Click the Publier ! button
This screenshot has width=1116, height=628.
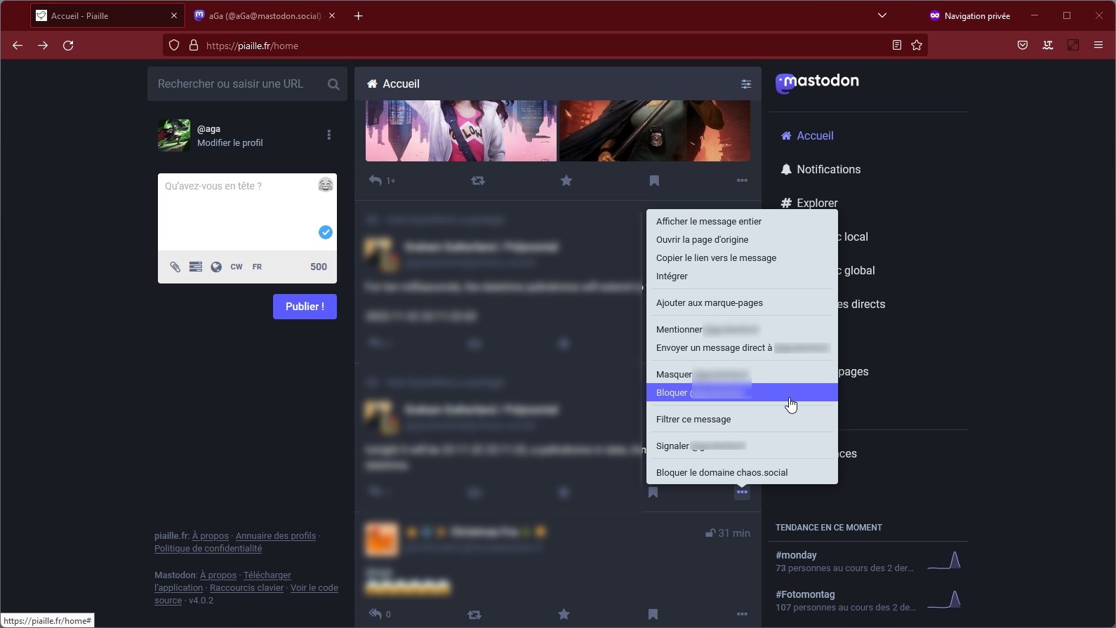305,307
